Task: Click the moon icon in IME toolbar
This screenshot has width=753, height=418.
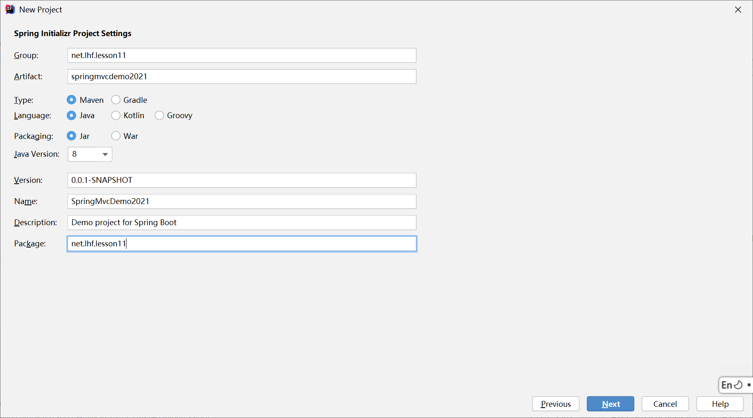Action: click(x=738, y=385)
